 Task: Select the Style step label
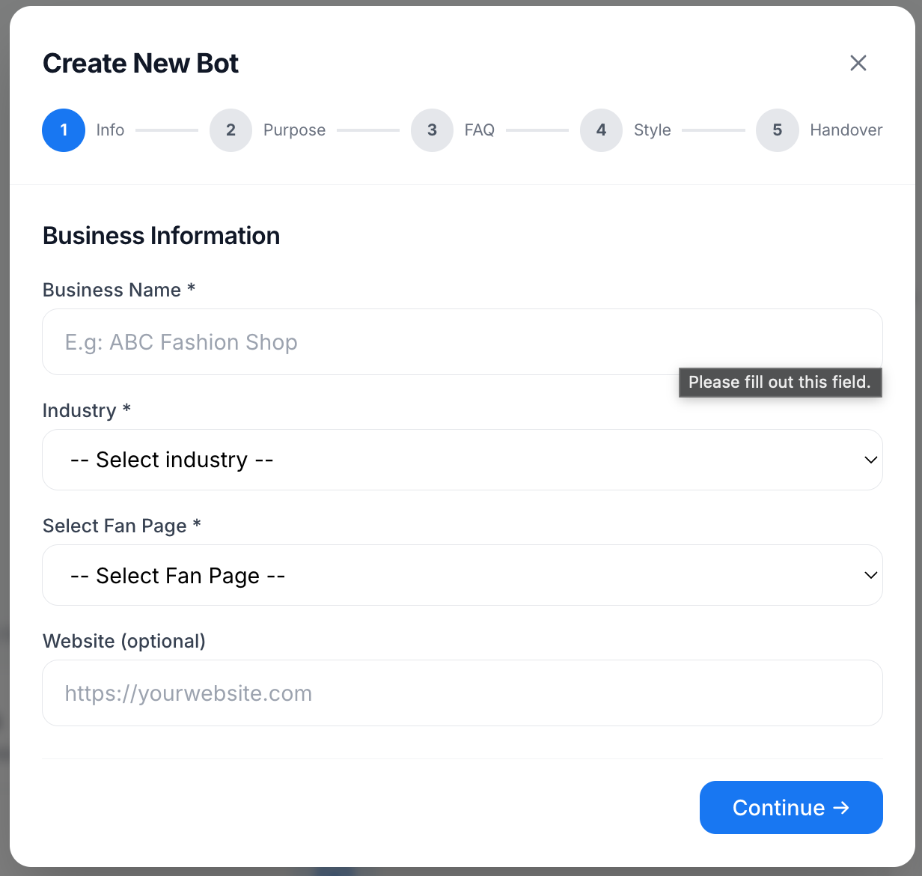coord(652,130)
